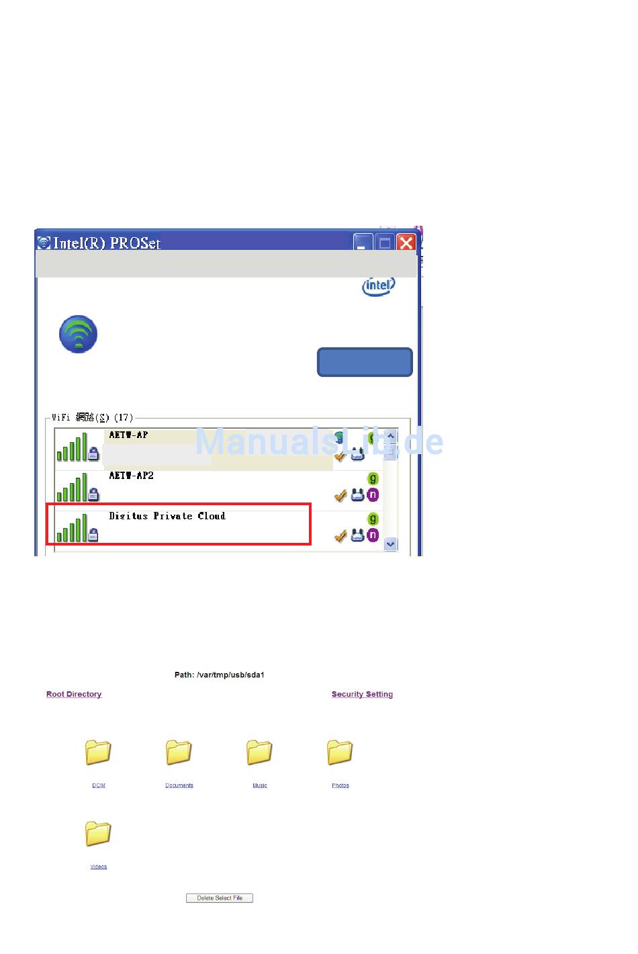Click signal bars for Digitus Private Cloud

pos(72,527)
